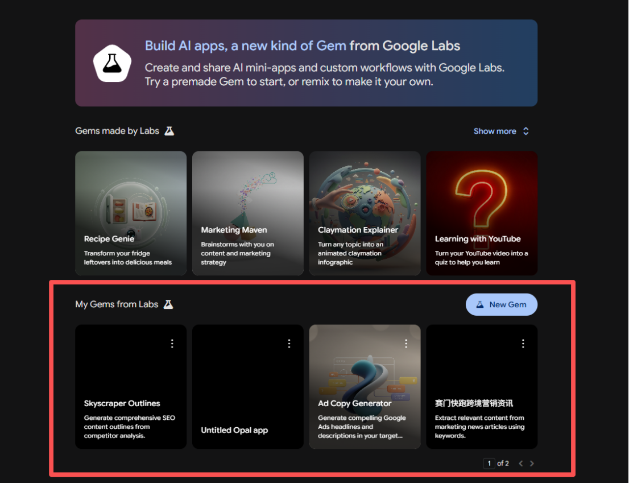This screenshot has width=629, height=483.
Task: Open the Untitled Opal app card
Action: [x=248, y=386]
